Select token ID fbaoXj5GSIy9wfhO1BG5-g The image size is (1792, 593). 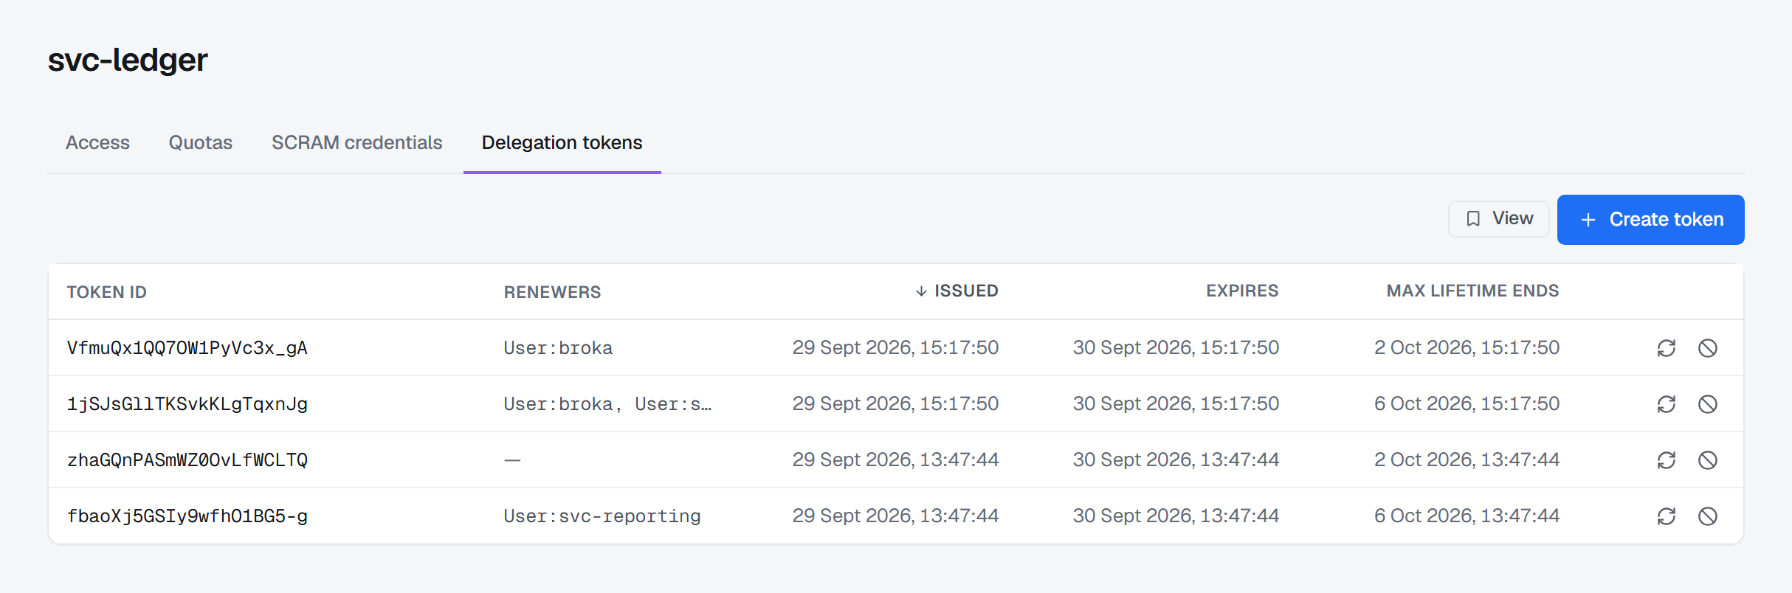pos(187,516)
